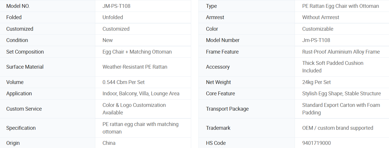The height and width of the screenshot is (148, 389).
Task: Select the 'Egg Chair + Matching Ottoman' text
Action: (137, 52)
